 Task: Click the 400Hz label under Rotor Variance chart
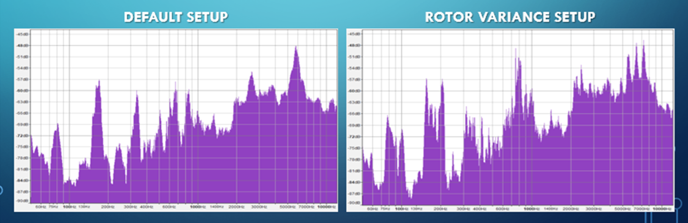[479, 208]
